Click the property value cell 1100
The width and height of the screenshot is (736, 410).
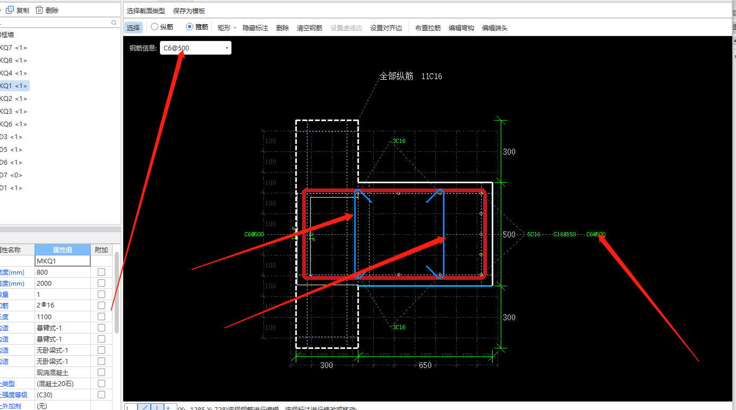[x=62, y=317]
